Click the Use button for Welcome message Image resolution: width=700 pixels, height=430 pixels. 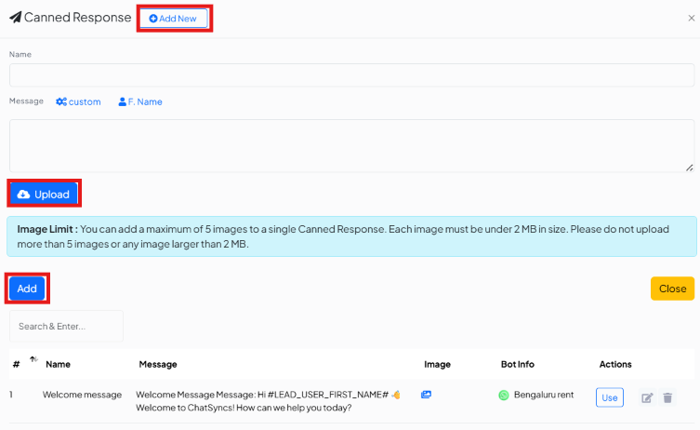(610, 397)
